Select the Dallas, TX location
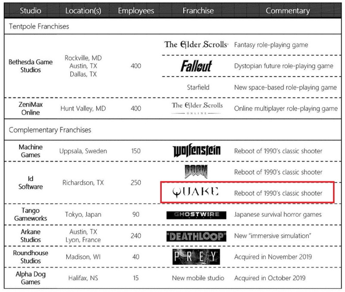345x292 pixels. click(x=83, y=74)
